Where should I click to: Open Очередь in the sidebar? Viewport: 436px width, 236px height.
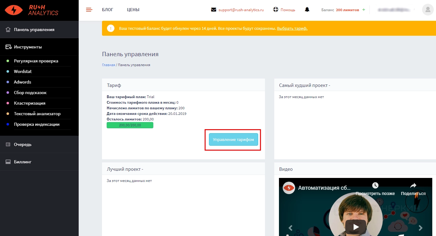point(39,144)
